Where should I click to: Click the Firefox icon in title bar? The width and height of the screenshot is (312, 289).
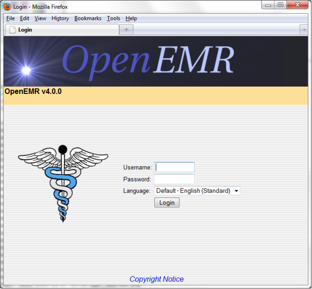[x=7, y=7]
